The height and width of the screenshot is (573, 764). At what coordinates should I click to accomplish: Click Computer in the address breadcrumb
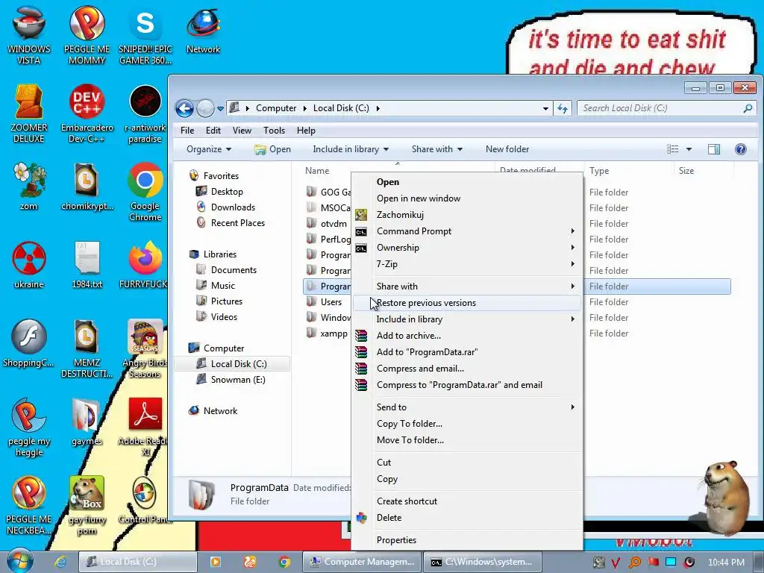[x=276, y=108]
